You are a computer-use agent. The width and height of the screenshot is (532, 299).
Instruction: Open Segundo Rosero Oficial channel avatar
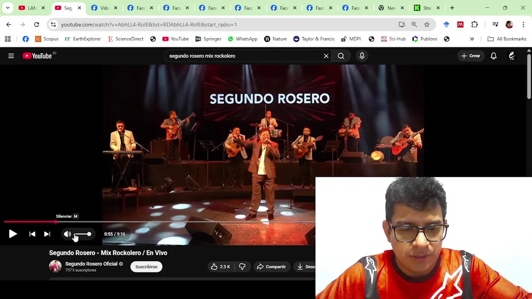[55, 266]
